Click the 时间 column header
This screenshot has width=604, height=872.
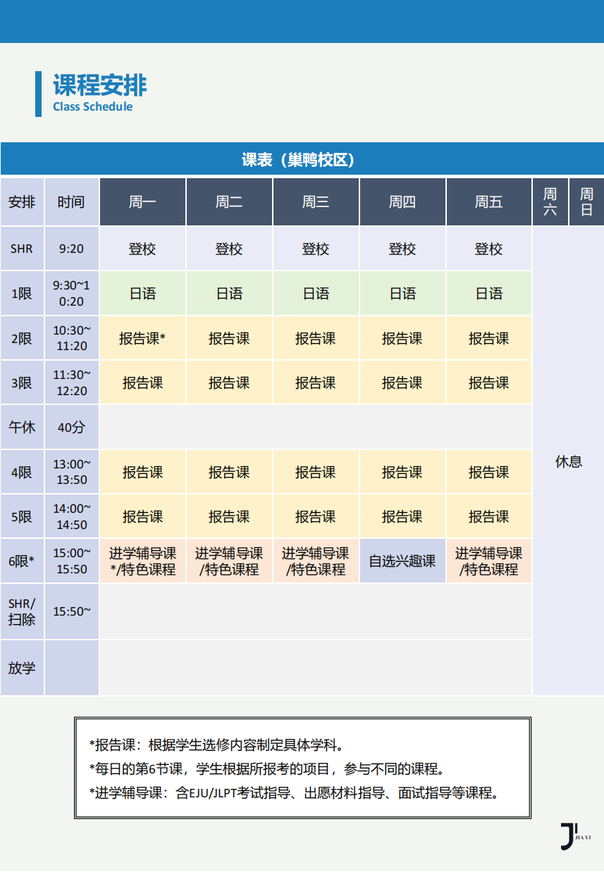pos(71,202)
